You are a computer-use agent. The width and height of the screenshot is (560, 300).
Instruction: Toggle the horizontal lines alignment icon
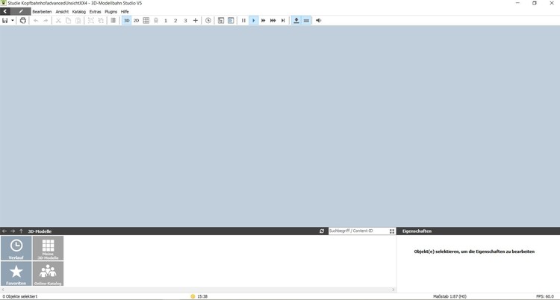click(306, 21)
